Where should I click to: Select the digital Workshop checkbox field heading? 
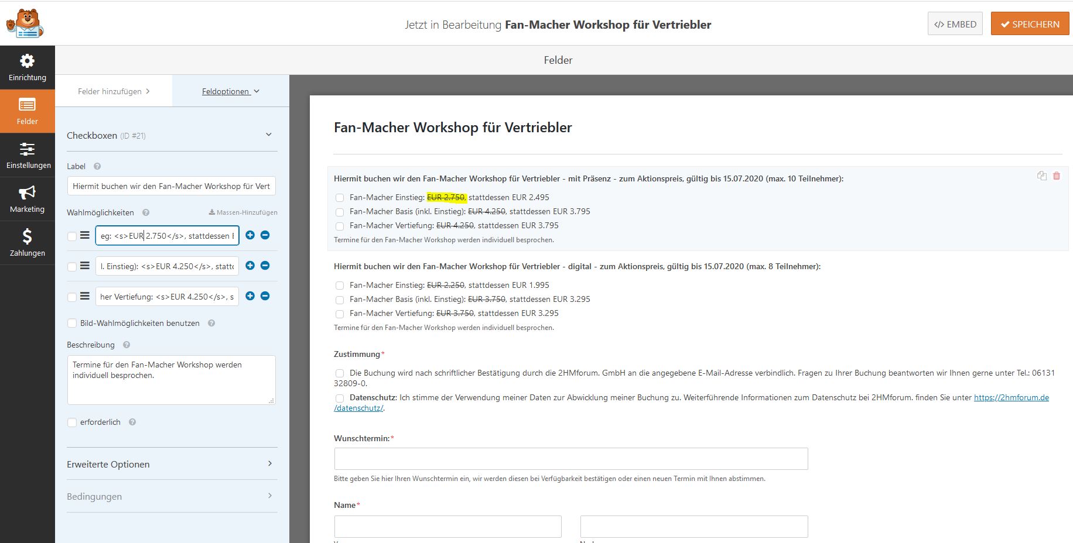pos(577,266)
